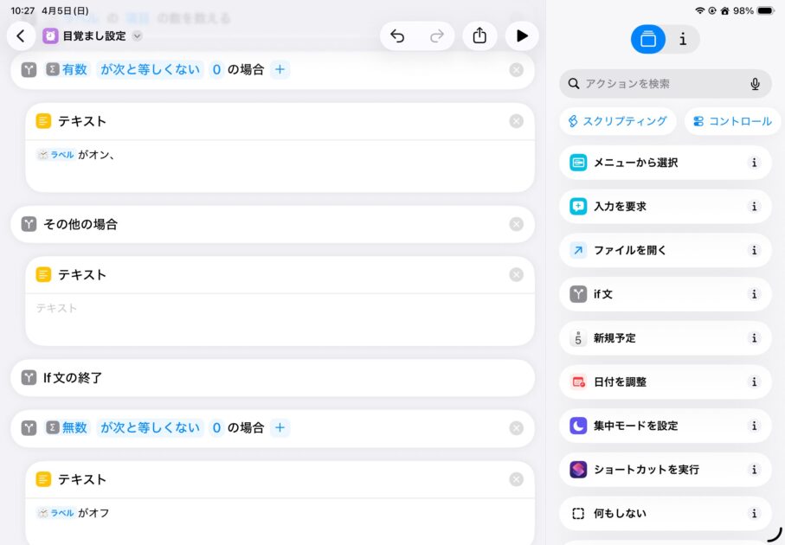The height and width of the screenshot is (545, 785).
Task: Tap the share icon in the toolbar
Action: click(479, 35)
